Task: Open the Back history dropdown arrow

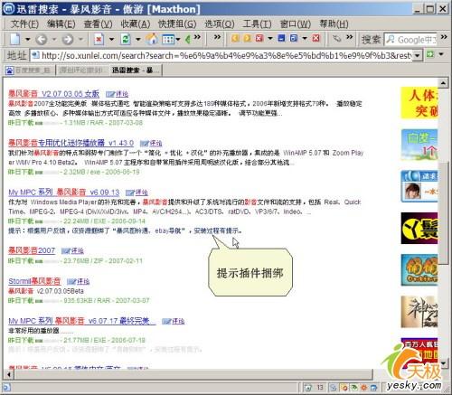Action: (x=54, y=40)
